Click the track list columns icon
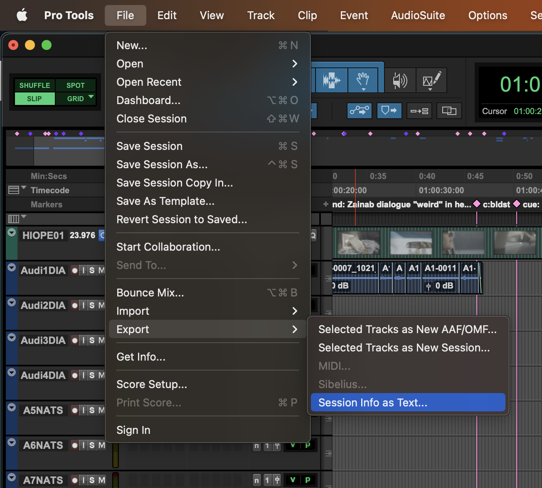Image resolution: width=542 pixels, height=488 pixels. (14, 219)
